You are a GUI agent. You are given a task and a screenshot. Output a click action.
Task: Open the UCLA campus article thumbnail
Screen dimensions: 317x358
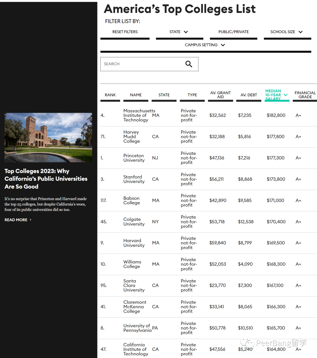click(48, 137)
